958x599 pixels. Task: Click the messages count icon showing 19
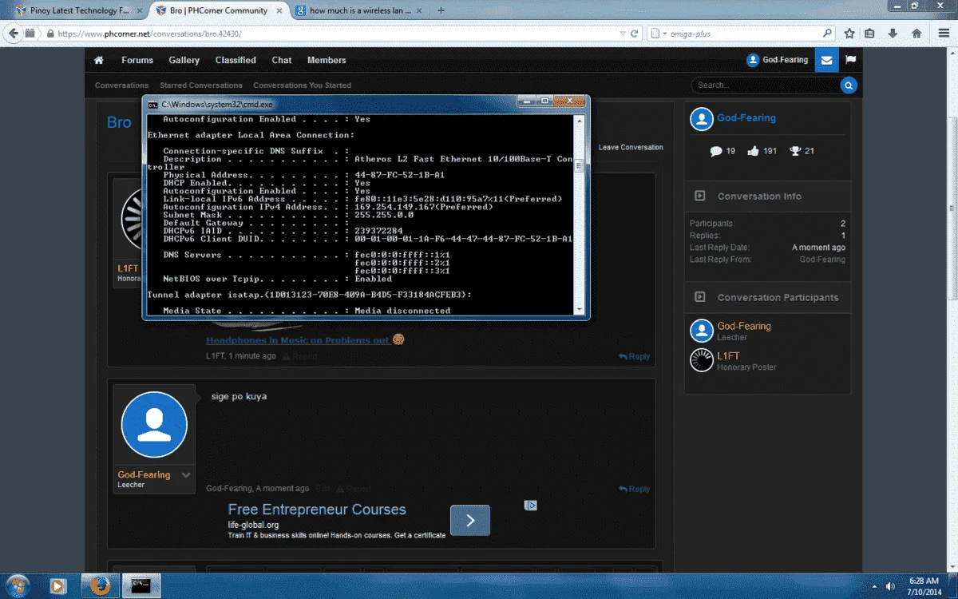tap(716, 151)
